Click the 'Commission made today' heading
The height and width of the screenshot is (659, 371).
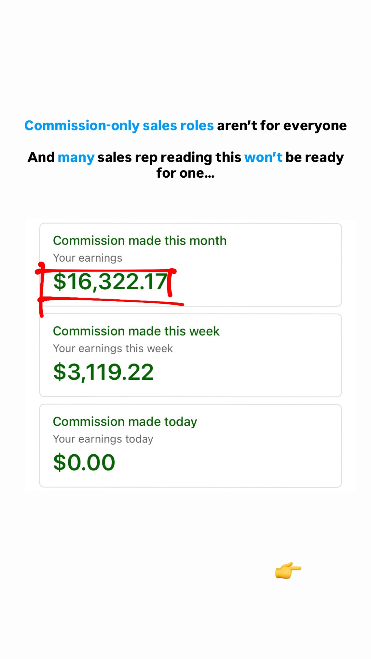click(125, 422)
